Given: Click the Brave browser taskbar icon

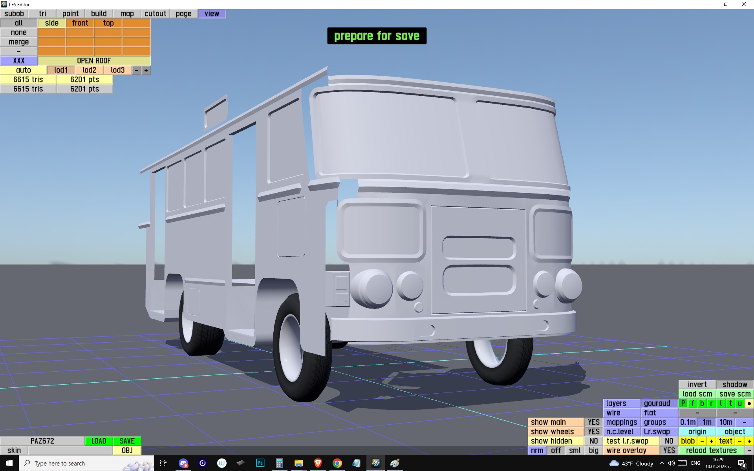Looking at the screenshot, I should tap(318, 463).
